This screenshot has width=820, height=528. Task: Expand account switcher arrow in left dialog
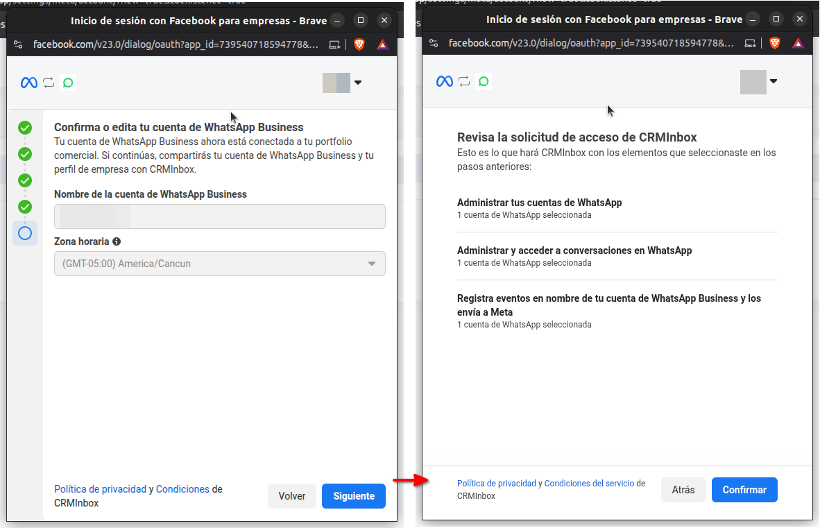tap(358, 83)
